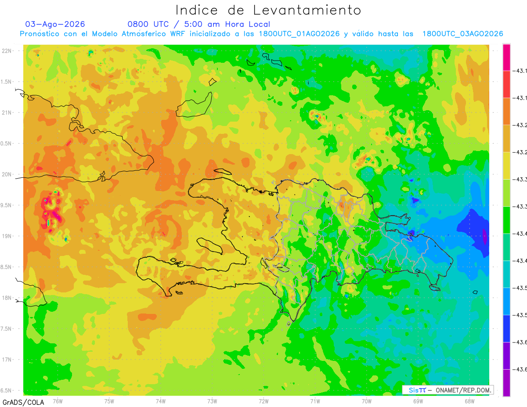Click "0800 UTC / 5:00 am Hora Local"
This screenshot has height=407, width=527.
199,24
